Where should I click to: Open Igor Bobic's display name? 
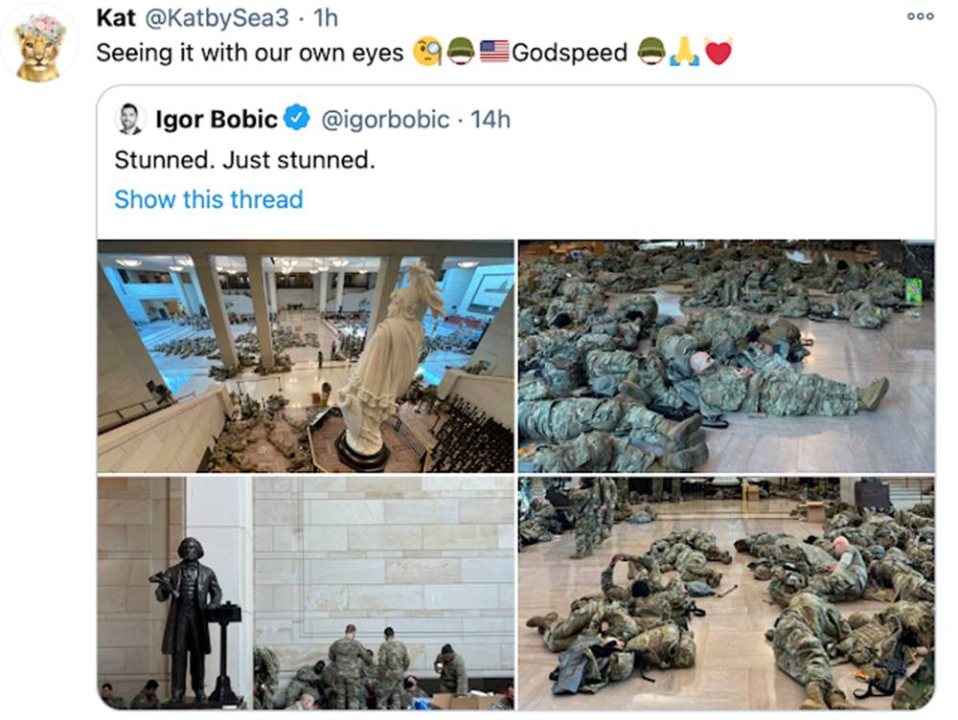(217, 119)
